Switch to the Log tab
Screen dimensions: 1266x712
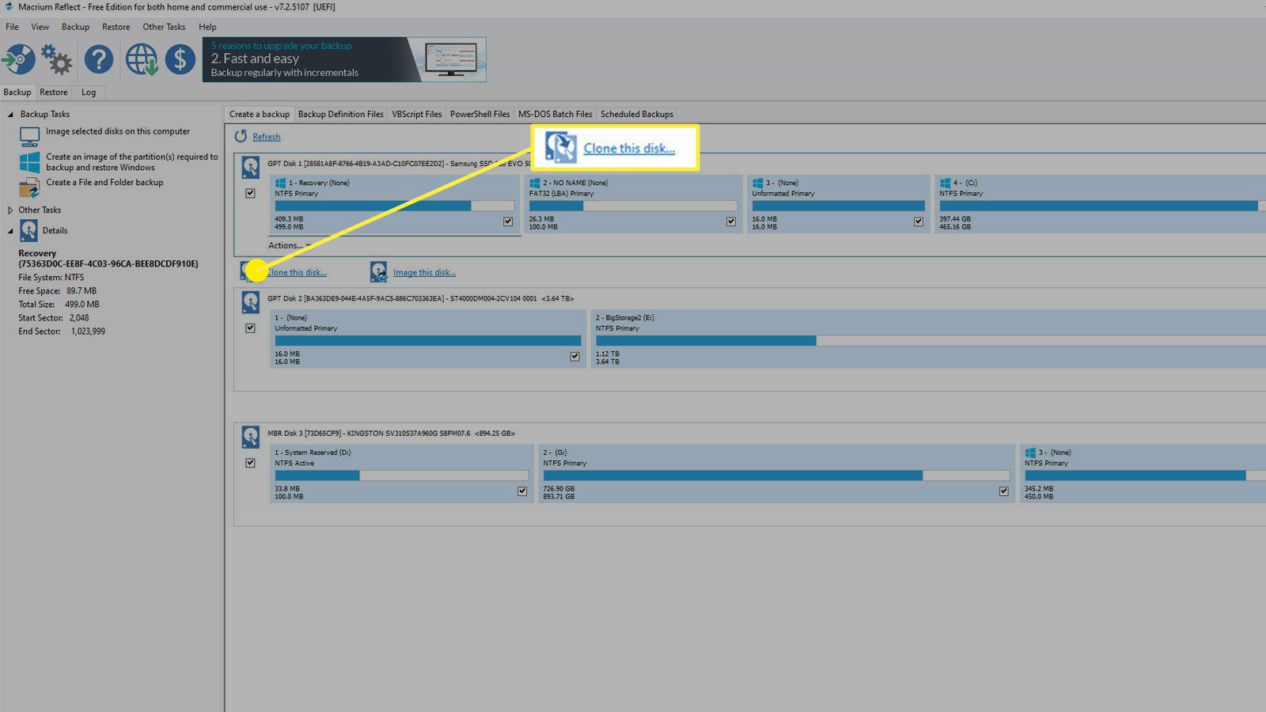point(89,93)
